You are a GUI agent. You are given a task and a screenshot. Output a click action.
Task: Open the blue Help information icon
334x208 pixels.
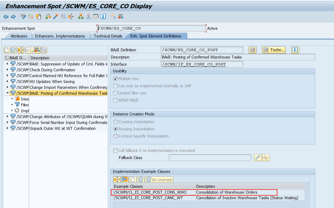[x=103, y=16]
